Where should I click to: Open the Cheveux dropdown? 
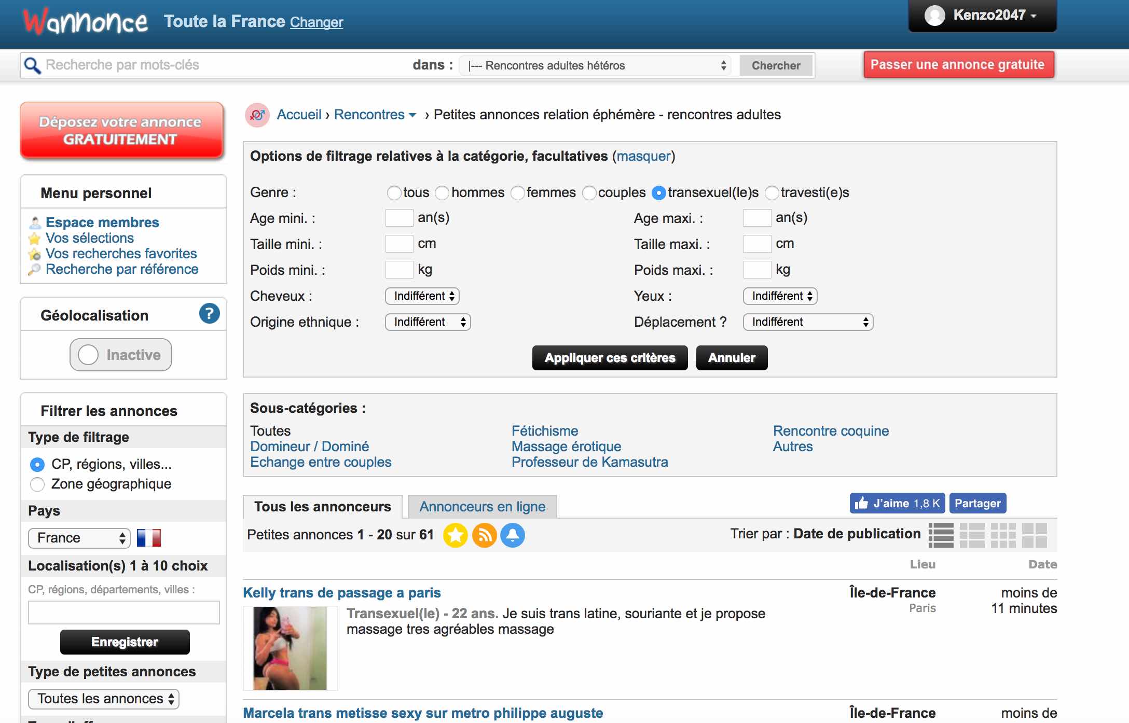coord(422,296)
